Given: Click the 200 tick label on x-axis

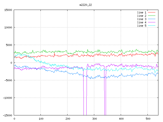Looking at the screenshot, I should (x=67, y=119).
